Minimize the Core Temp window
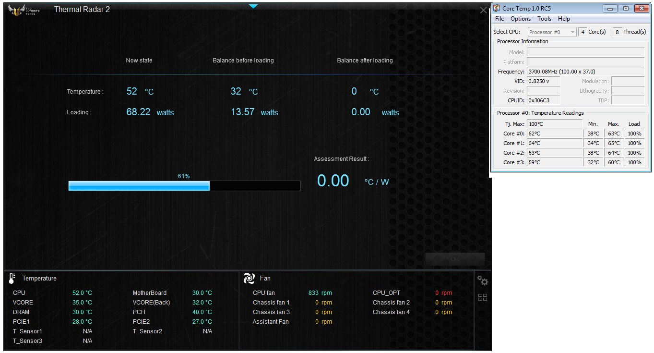The height and width of the screenshot is (353, 654). [x=610, y=8]
